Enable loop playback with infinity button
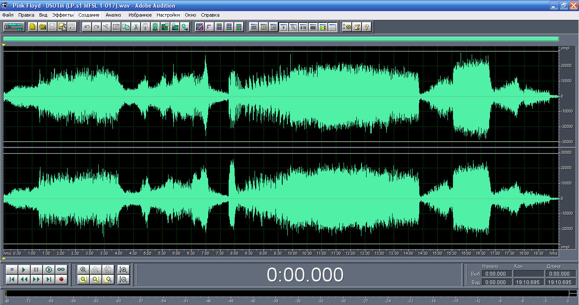 tap(61, 270)
